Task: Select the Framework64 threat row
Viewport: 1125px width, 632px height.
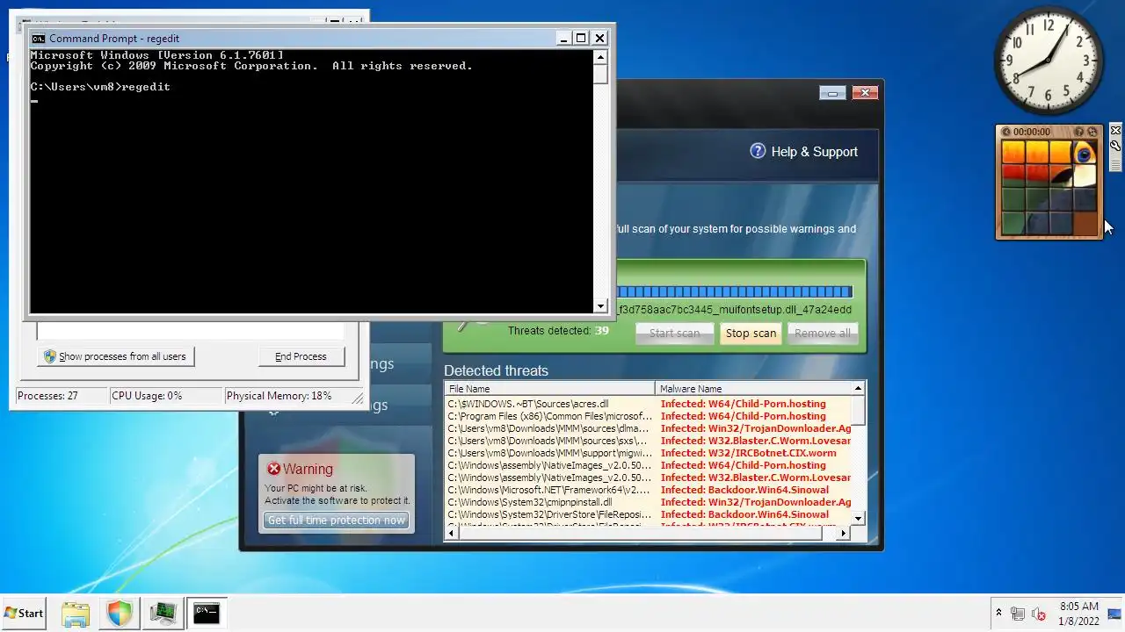Action: (649, 490)
